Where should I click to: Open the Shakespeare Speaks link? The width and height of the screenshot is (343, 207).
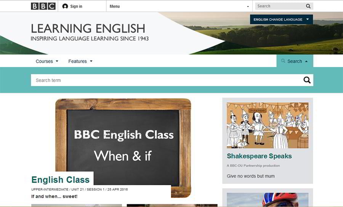pyautogui.click(x=259, y=156)
